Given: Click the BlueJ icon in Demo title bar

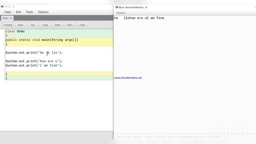Looking at the screenshot, I should tap(2, 6).
